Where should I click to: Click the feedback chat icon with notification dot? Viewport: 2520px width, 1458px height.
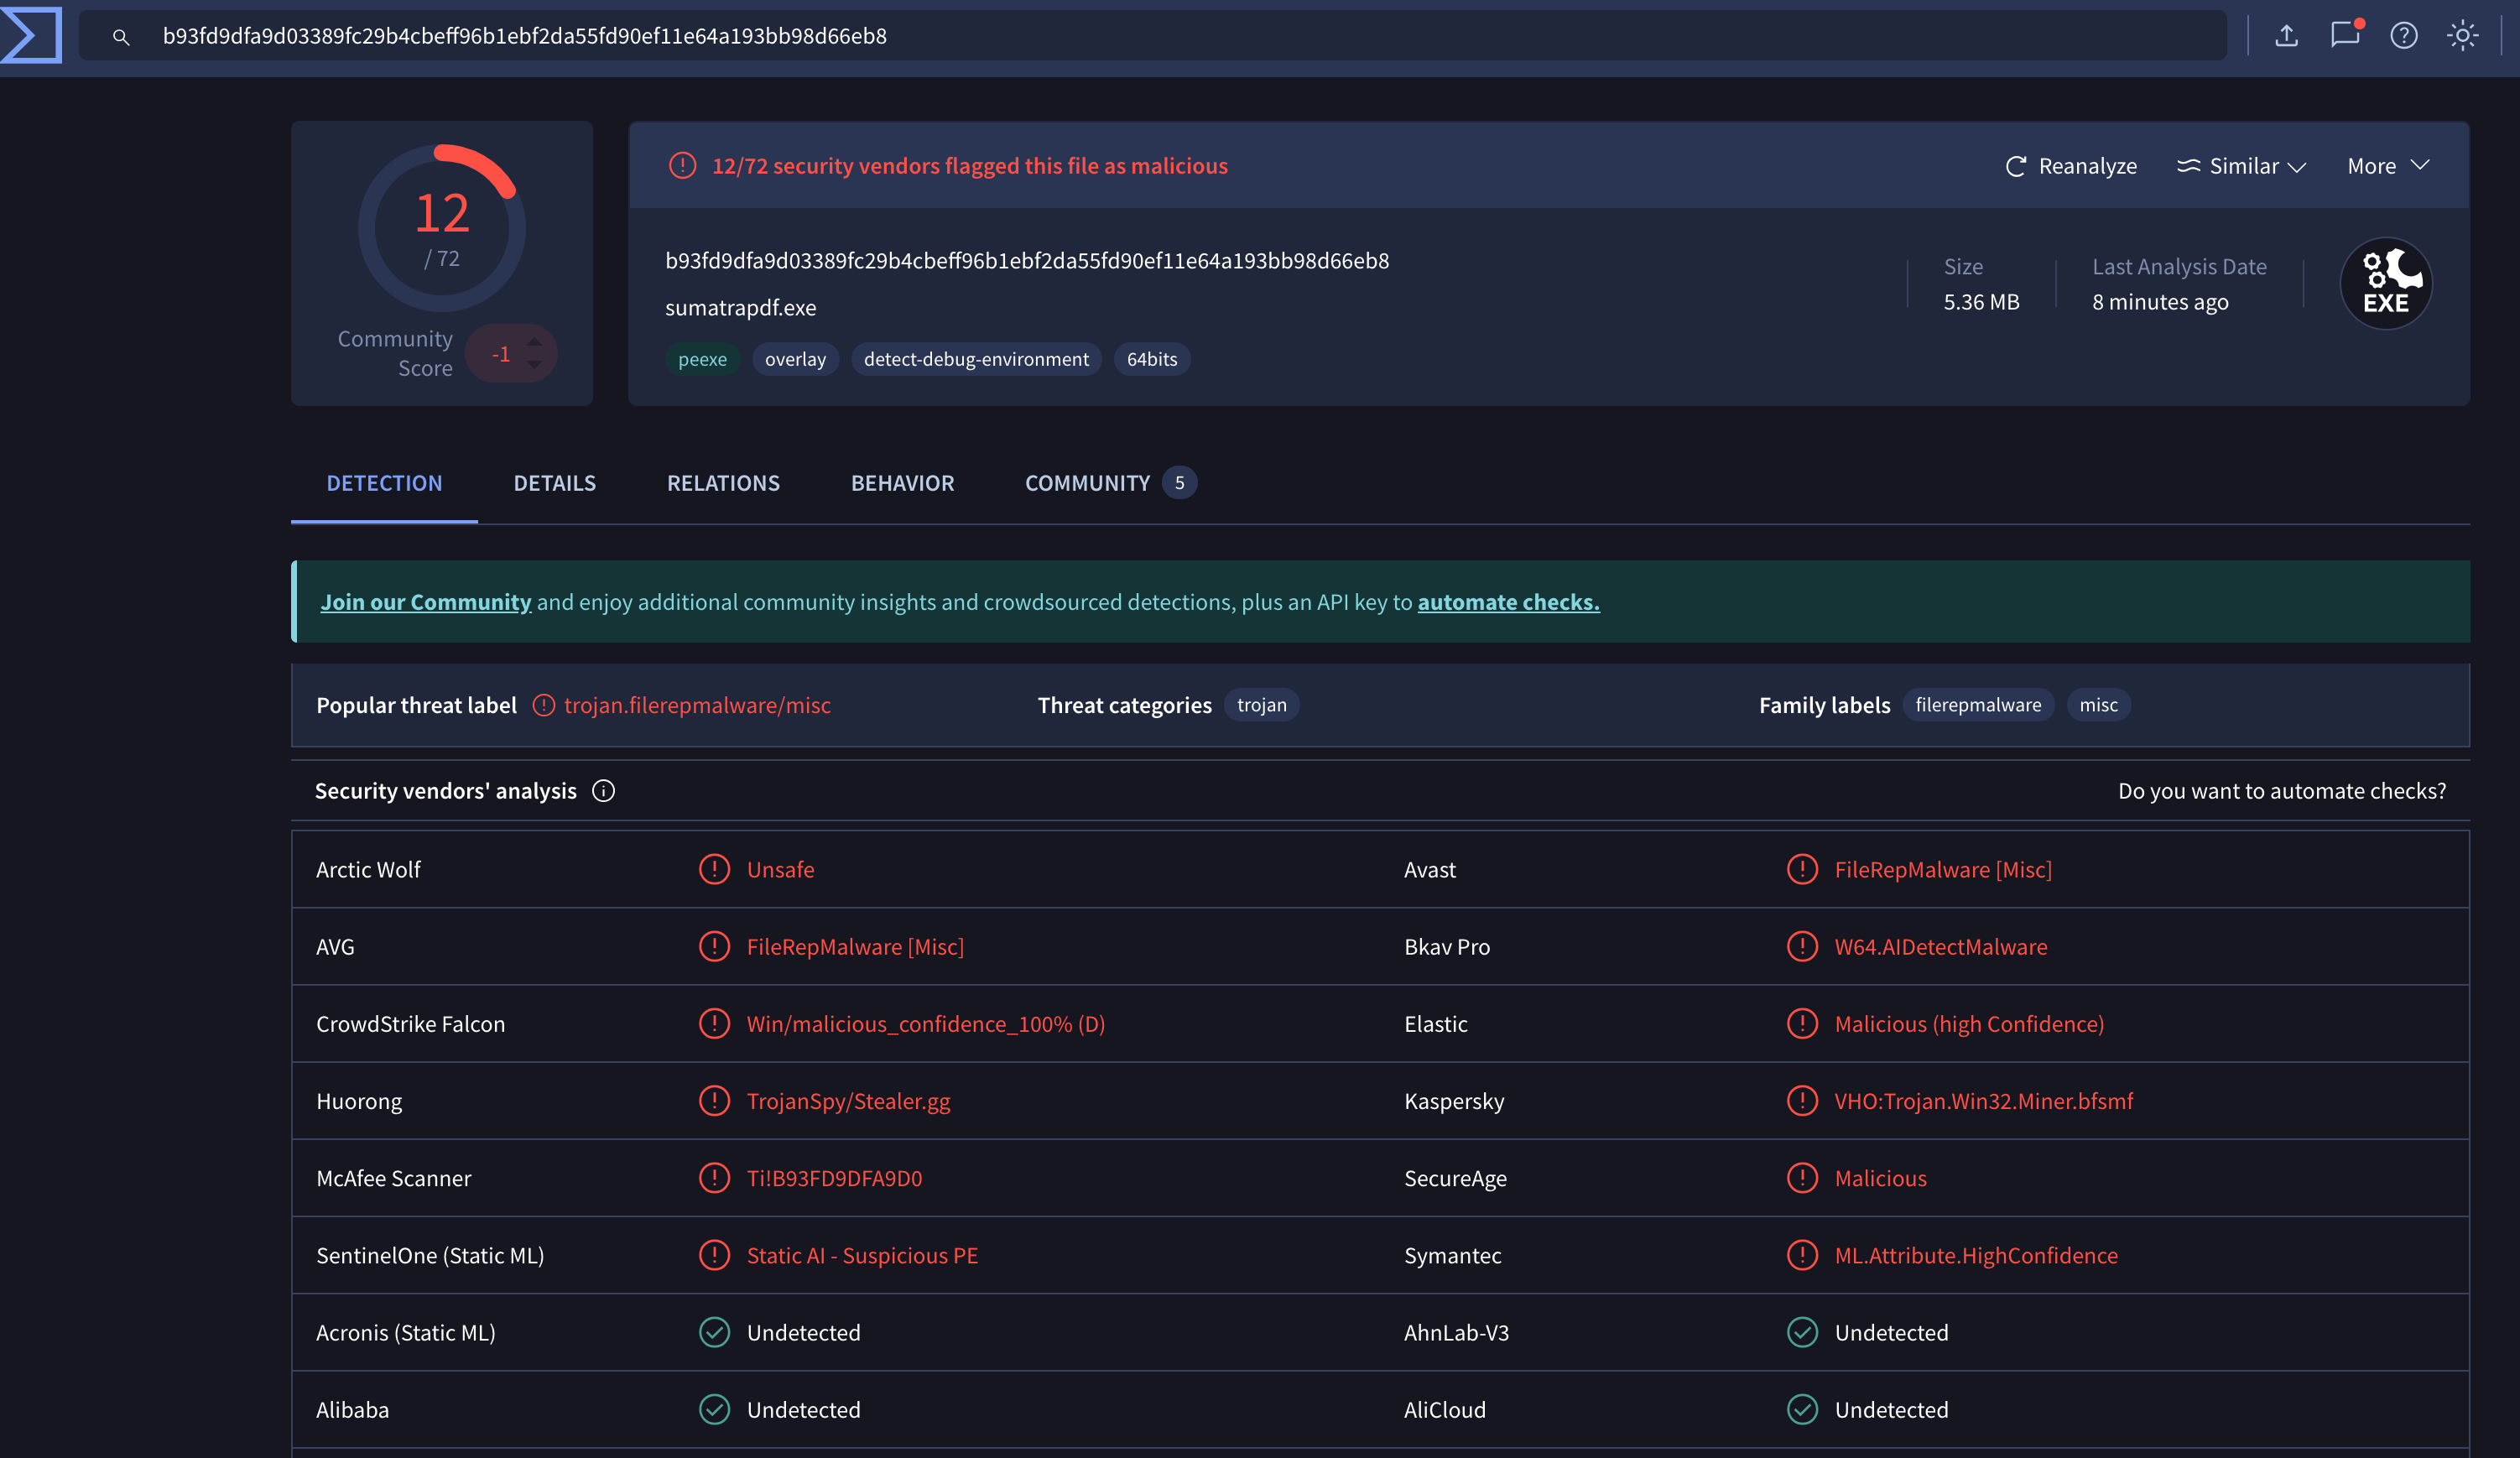2345,34
